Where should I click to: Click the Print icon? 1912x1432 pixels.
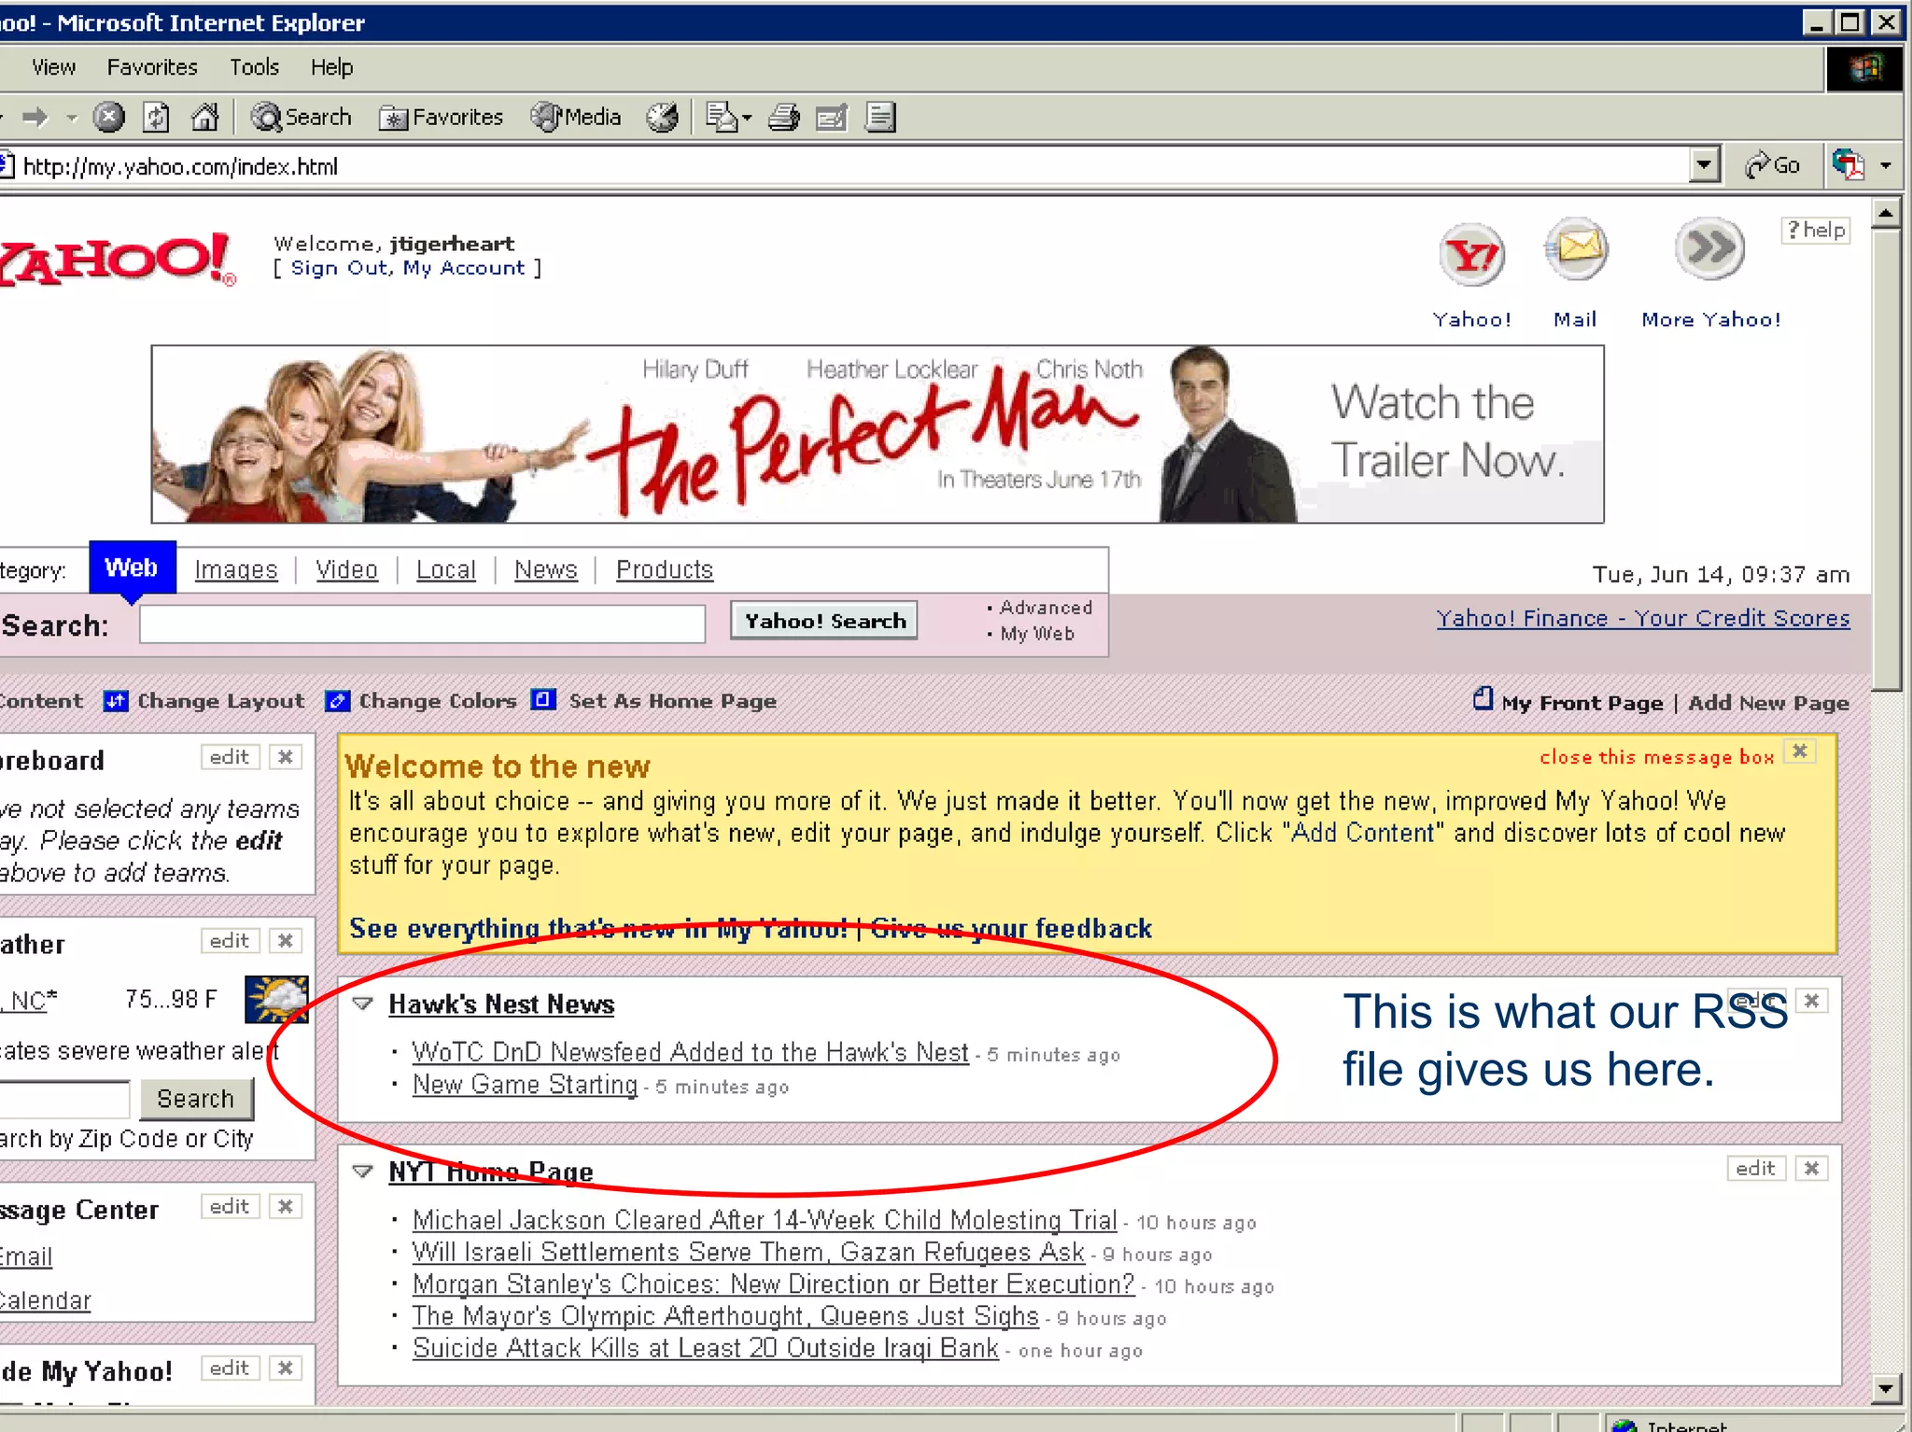[x=784, y=118]
